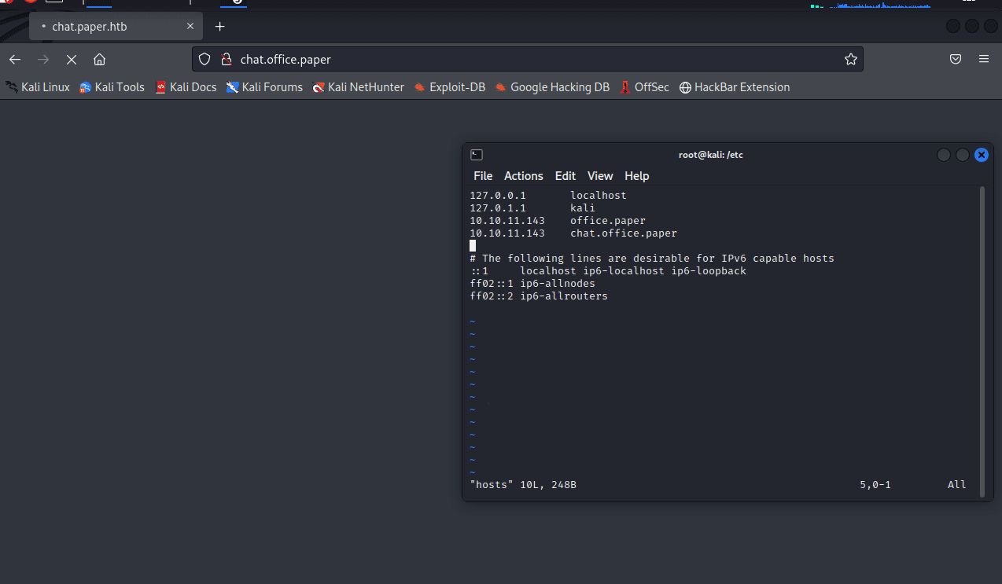The image size is (1002, 584).
Task: Open the Firefox hamburger application menu
Action: [984, 60]
